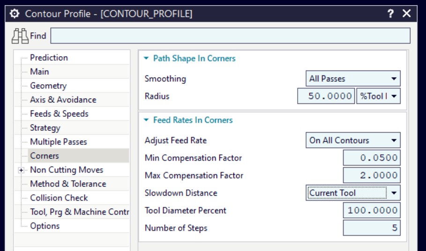Select Method & Tolerance in sidebar
Viewport: 426px width, 251px height.
pos(68,184)
